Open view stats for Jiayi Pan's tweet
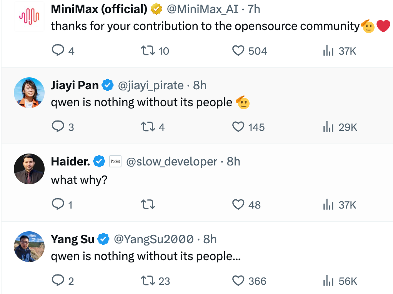Image resolution: width=393 pixels, height=294 pixels. (x=328, y=127)
